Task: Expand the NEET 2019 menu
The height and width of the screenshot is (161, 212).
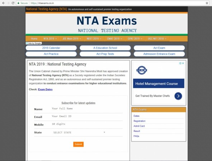Action: (94, 39)
